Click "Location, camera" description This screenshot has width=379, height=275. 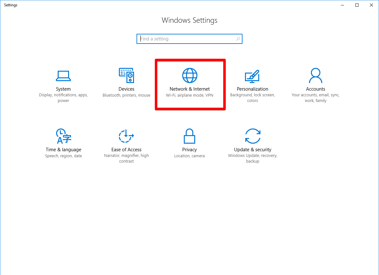(189, 156)
